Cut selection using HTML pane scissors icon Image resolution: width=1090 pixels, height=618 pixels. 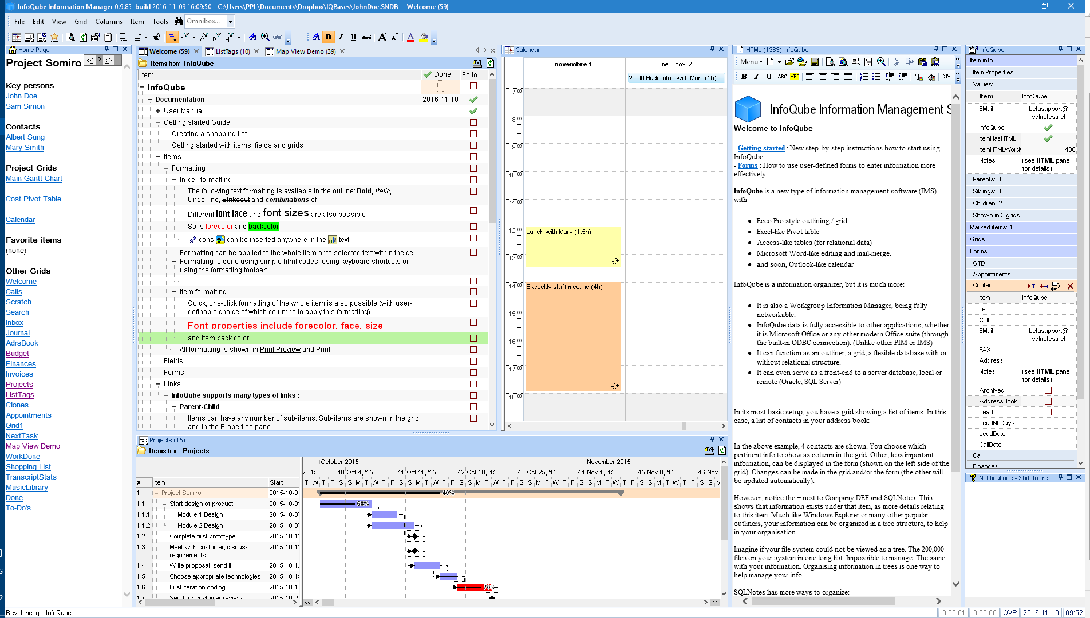[x=897, y=62]
